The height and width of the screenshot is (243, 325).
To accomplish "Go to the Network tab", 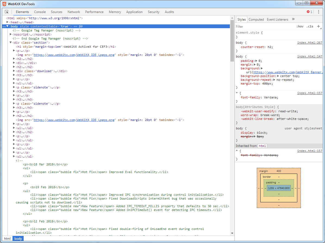I will coord(74,12).
